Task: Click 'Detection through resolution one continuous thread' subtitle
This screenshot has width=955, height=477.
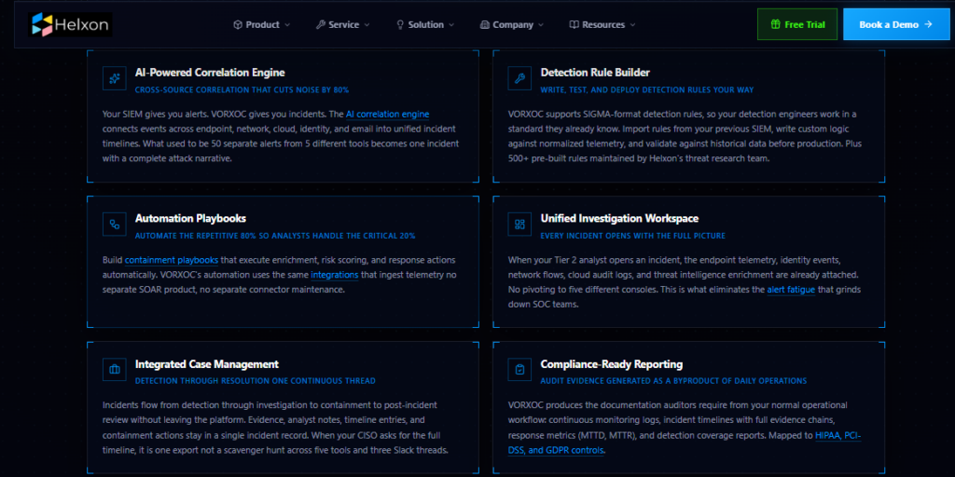Action: [x=256, y=381]
